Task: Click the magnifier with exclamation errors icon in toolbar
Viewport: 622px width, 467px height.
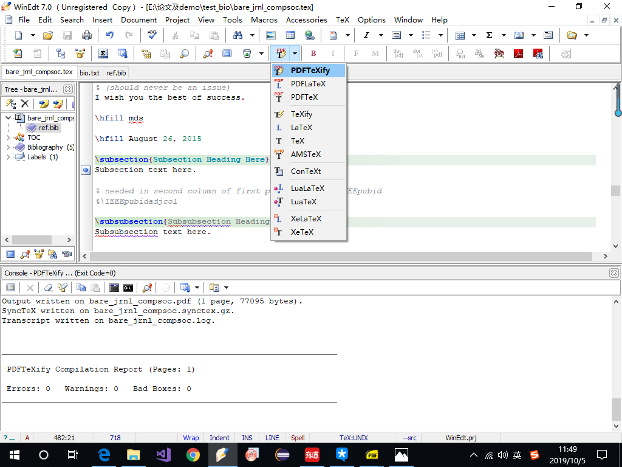Action: point(208,54)
